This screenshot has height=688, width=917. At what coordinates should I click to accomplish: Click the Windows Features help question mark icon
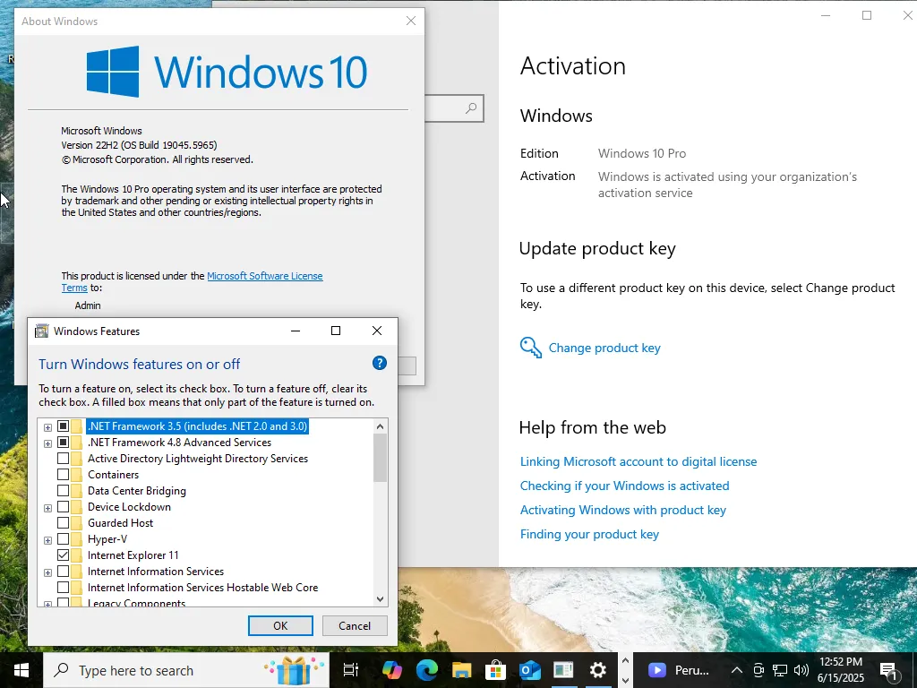380,364
